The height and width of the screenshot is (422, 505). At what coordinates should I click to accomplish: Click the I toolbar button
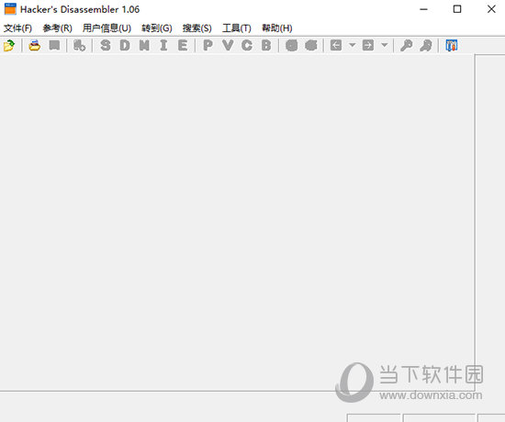[163, 45]
